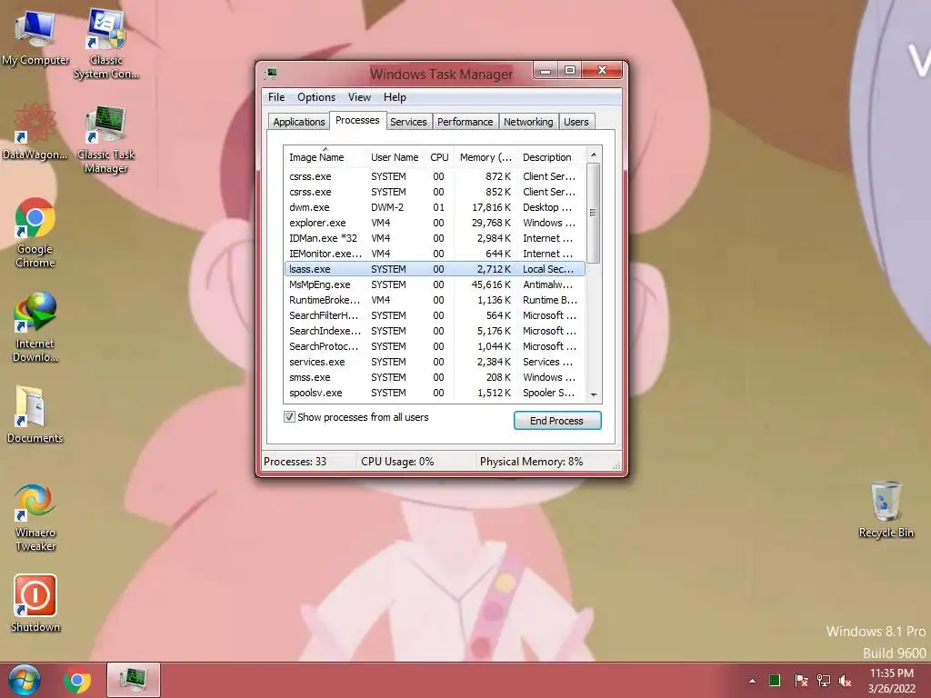Viewport: 931px width, 698px height.
Task: Select the csrss.exe row using 872 K
Action: tap(435, 176)
